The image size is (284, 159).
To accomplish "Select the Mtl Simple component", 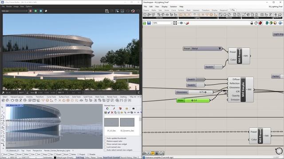I will pyautogui.click(x=241, y=90).
